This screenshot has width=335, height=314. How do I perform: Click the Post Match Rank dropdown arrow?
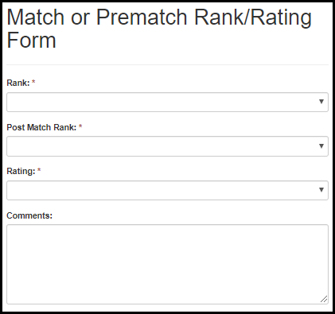(x=321, y=146)
